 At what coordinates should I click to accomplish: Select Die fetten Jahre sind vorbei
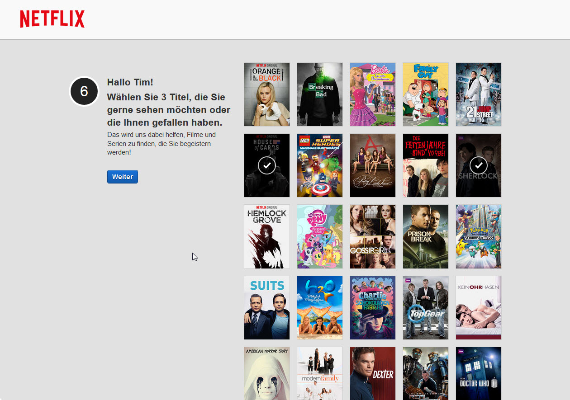425,165
